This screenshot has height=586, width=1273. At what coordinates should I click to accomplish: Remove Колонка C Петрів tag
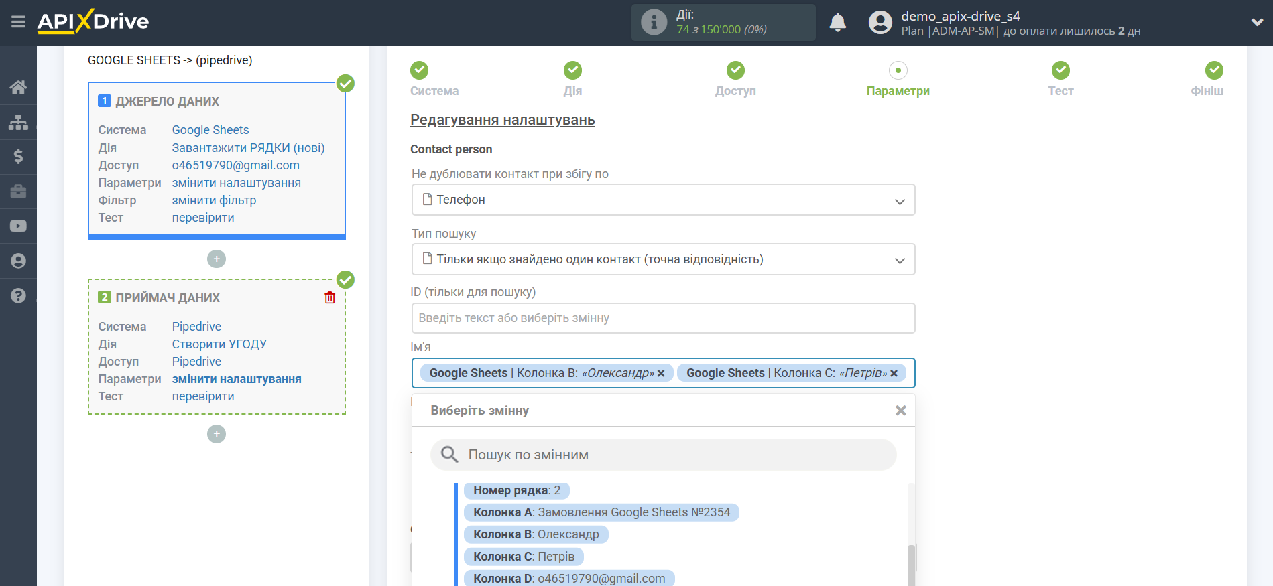[894, 374]
